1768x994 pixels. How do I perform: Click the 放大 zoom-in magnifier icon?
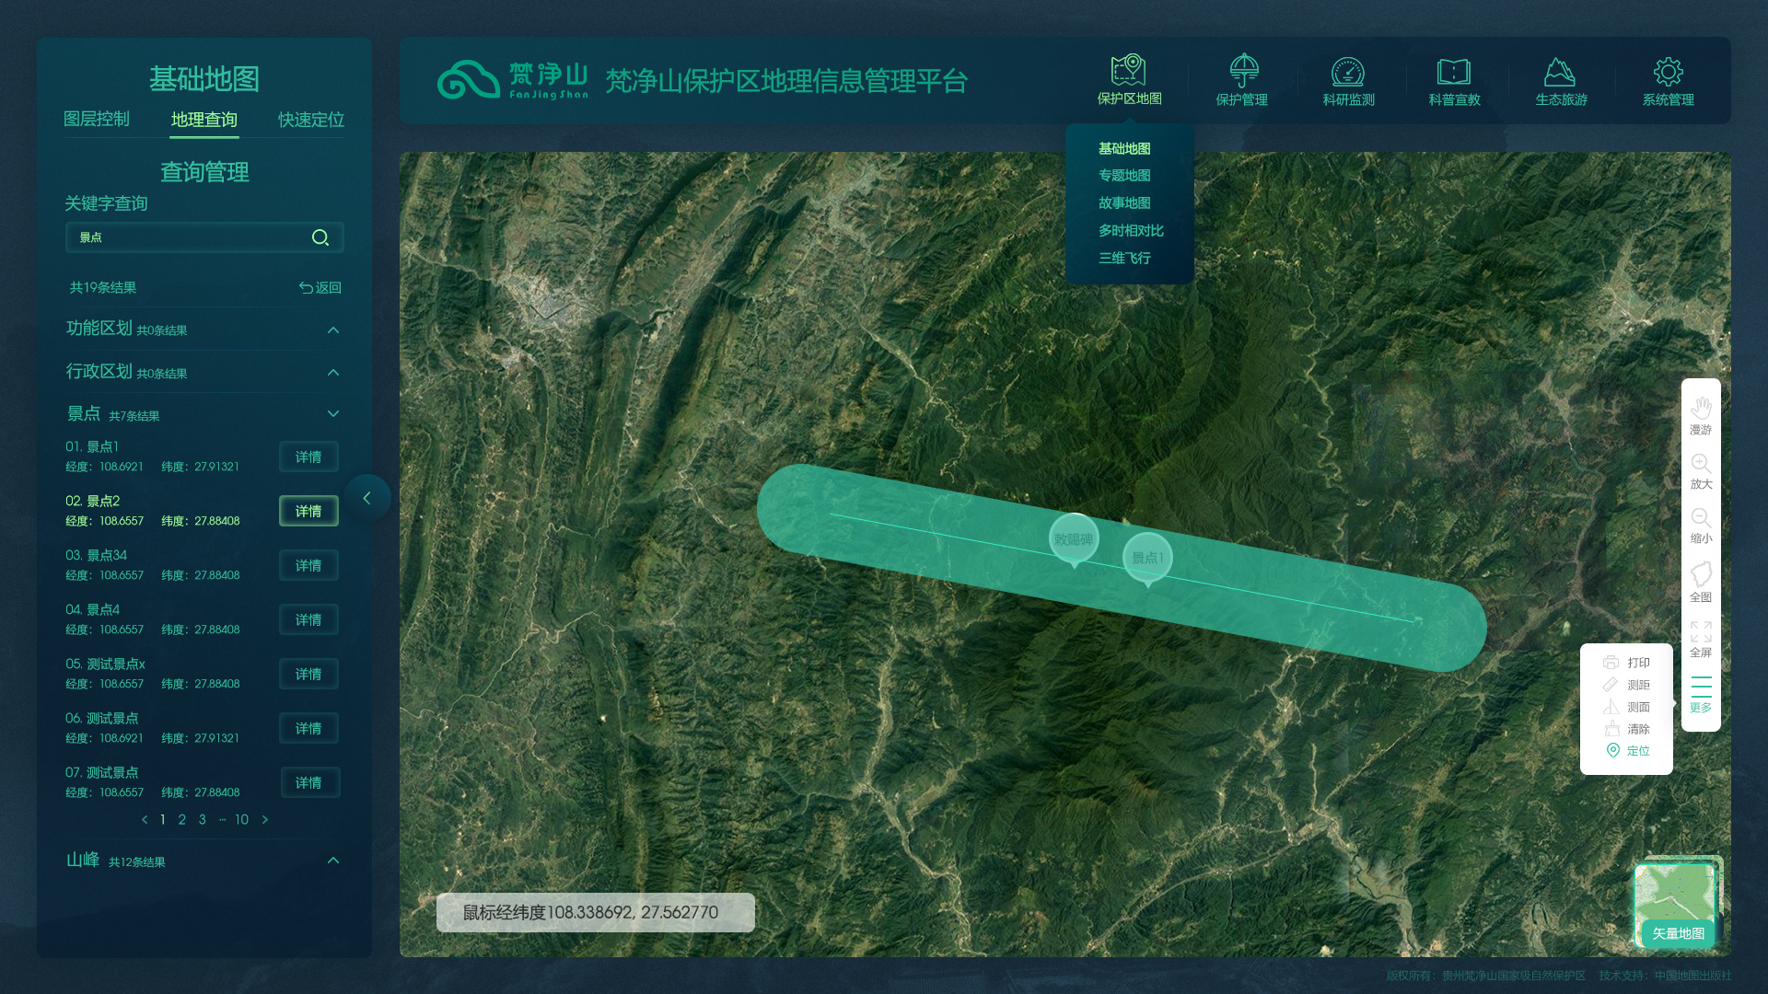[x=1701, y=464]
